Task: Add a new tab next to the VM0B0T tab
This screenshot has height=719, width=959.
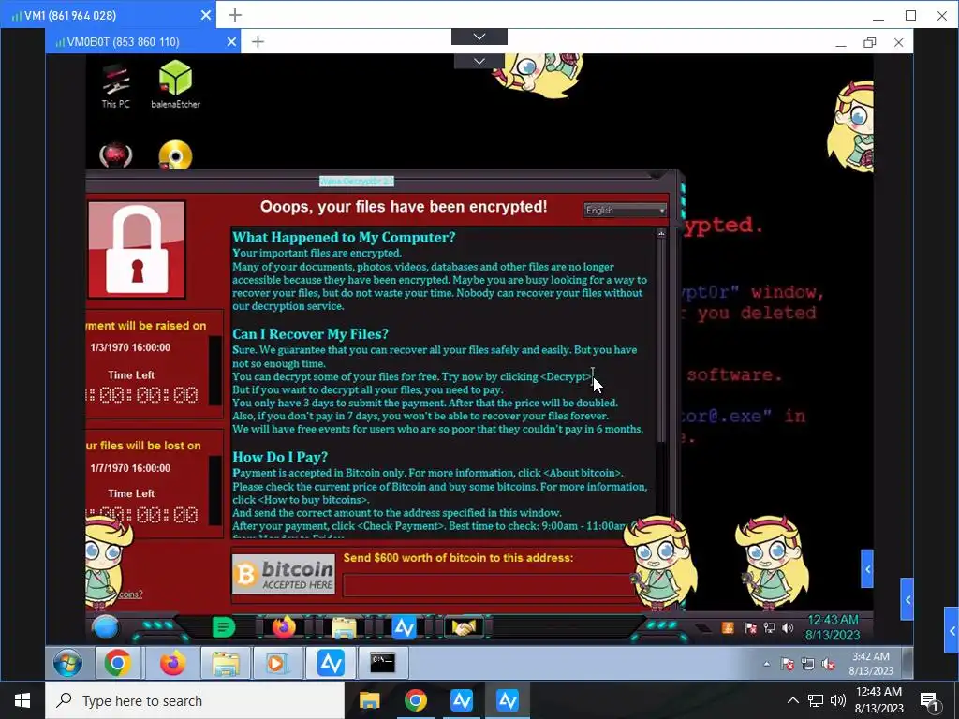Action: click(258, 42)
